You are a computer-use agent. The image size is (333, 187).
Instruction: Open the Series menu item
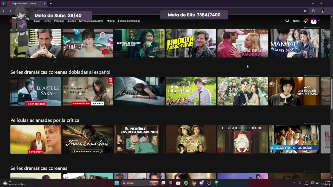(47, 21)
